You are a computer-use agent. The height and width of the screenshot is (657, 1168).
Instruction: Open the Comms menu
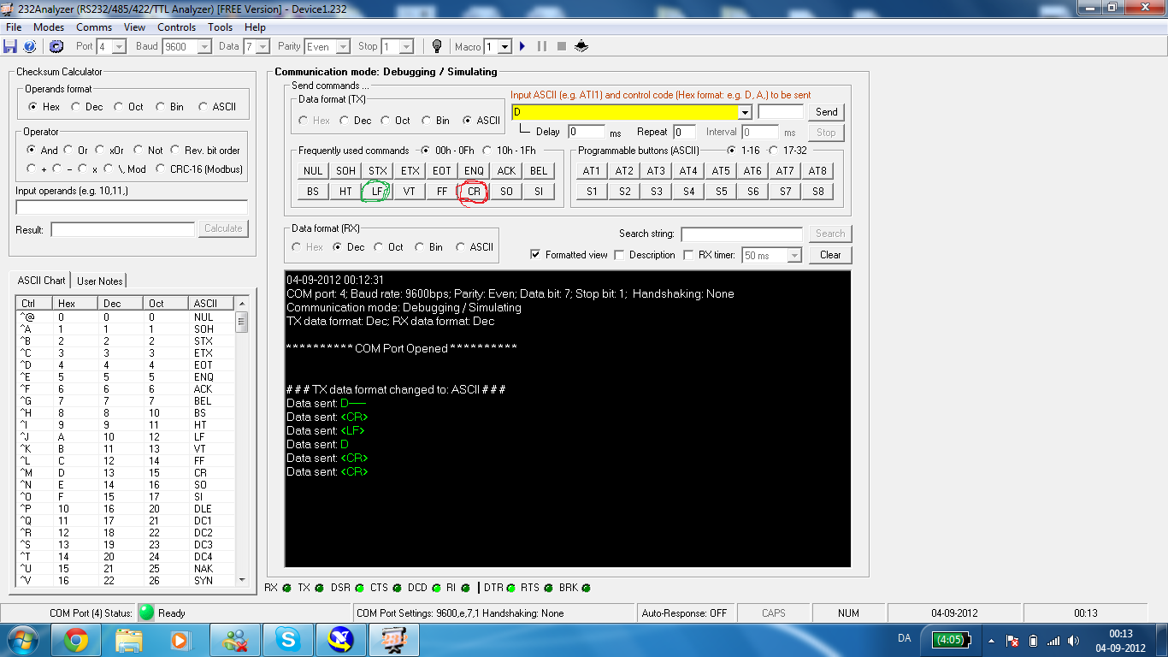click(94, 27)
